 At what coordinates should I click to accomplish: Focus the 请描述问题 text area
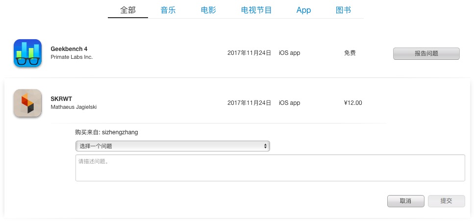coord(270,168)
